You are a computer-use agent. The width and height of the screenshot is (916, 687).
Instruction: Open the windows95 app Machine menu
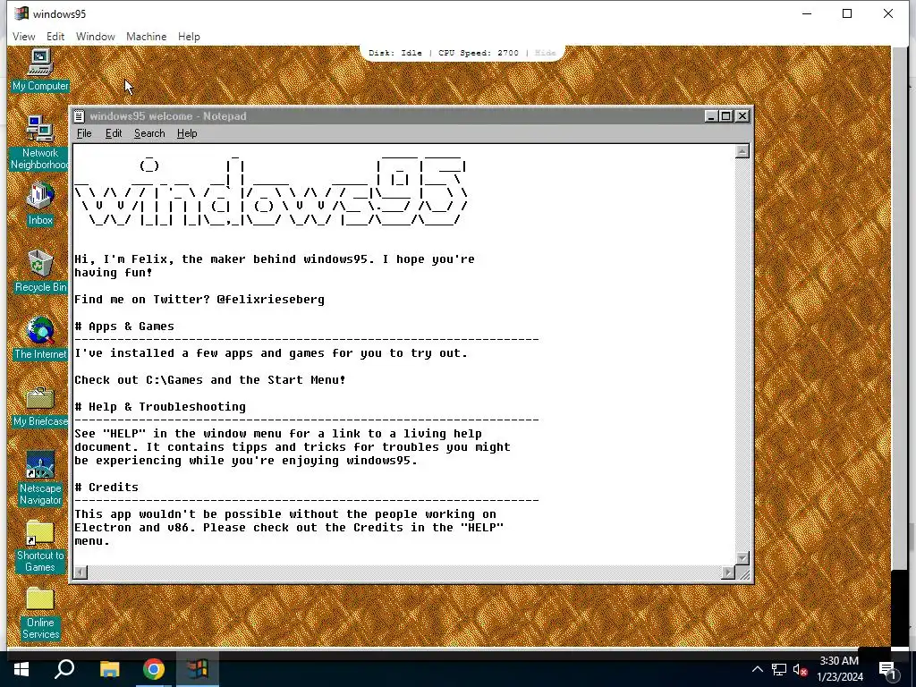146,36
